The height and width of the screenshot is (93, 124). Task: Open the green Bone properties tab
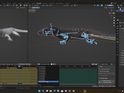coord(118,52)
